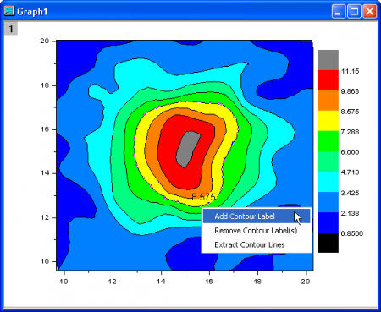Image resolution: width=381 pixels, height=312 pixels.
Task: Click the Graph1 window icon in title bar
Action: point(9,11)
